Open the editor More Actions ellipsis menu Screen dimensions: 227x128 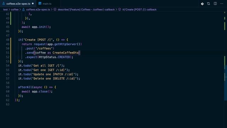tap(222, 4)
